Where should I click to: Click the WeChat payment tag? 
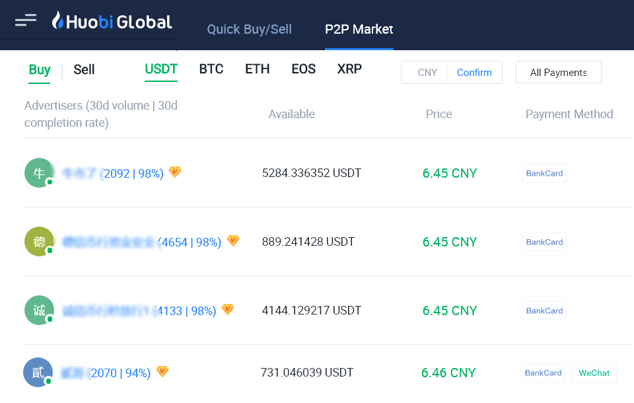pyautogui.click(x=594, y=373)
